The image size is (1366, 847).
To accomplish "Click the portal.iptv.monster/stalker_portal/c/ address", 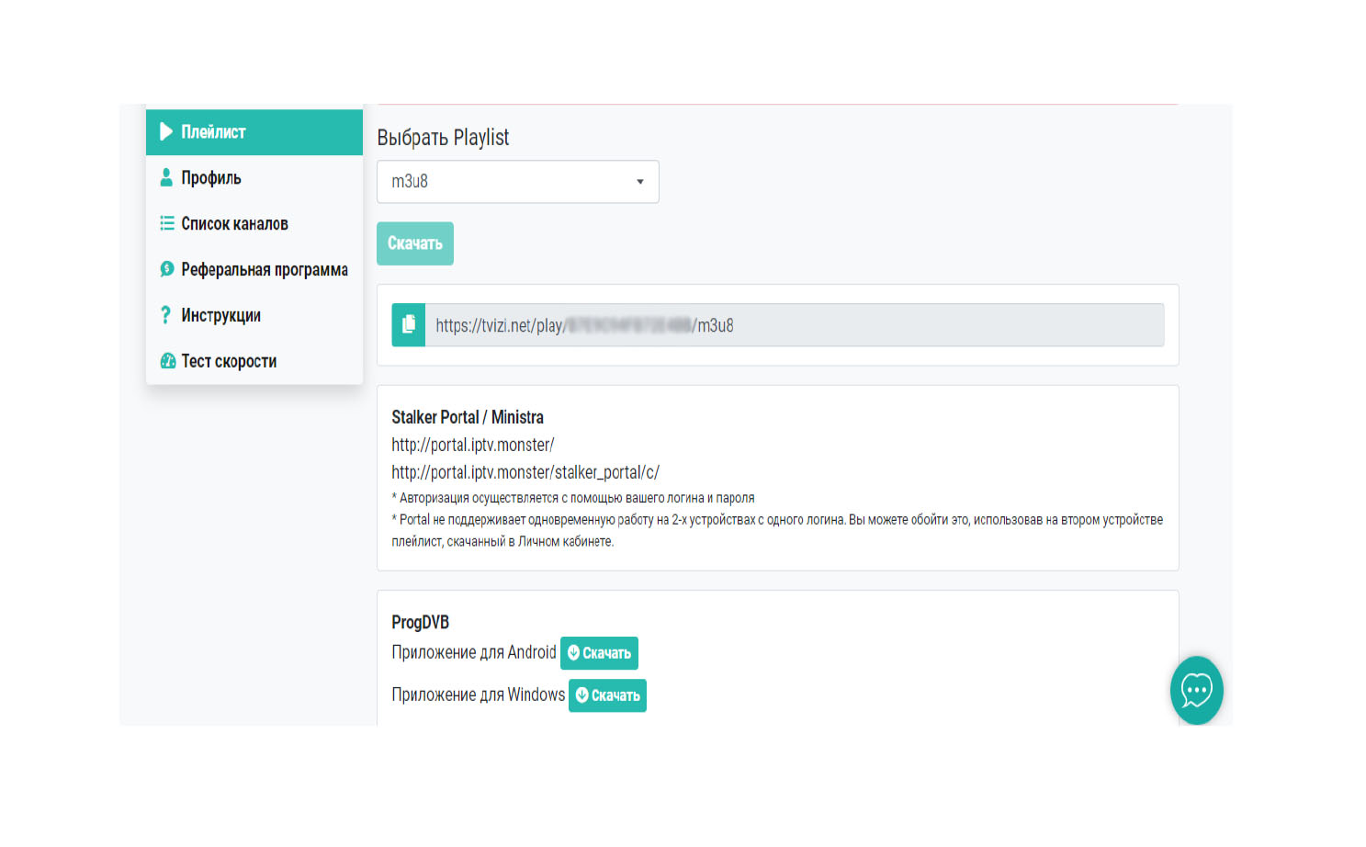I will coord(525,472).
